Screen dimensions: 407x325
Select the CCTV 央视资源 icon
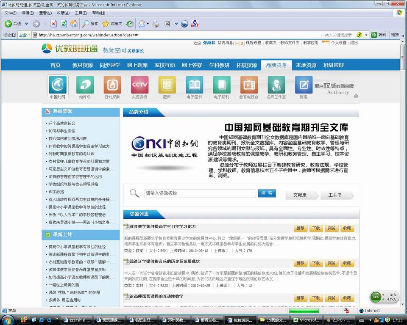(139, 85)
